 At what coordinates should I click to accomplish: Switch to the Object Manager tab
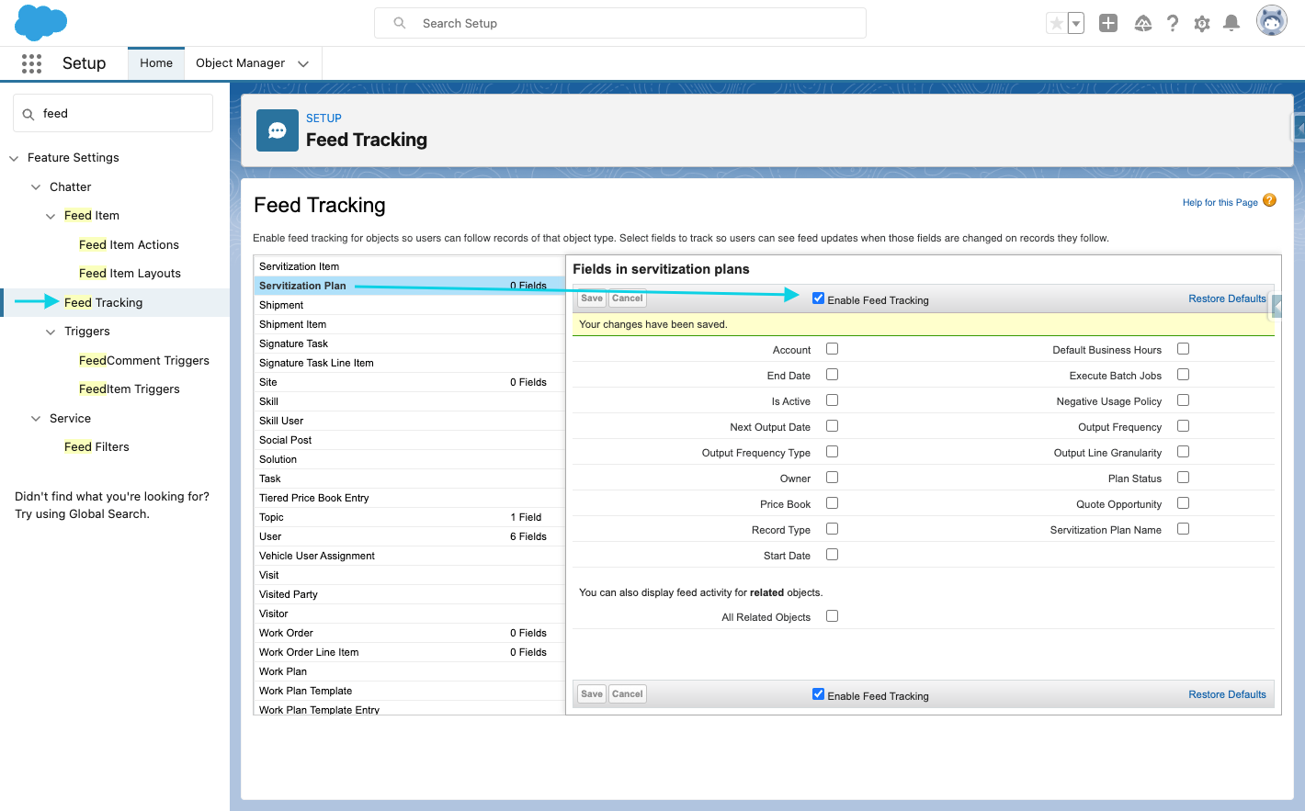(x=240, y=63)
